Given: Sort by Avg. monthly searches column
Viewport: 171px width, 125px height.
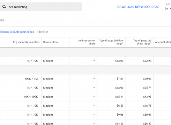Looking at the screenshot, I should click(26, 42).
